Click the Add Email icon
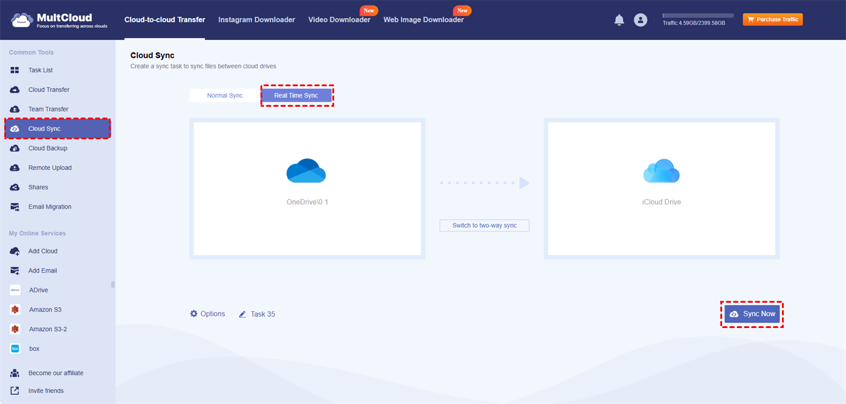This screenshot has height=404, width=846. pyautogui.click(x=15, y=271)
